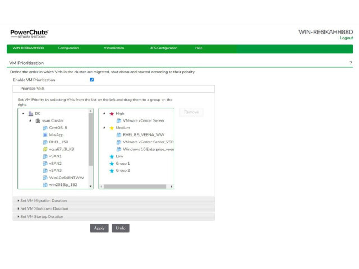Image resolution: width=359 pixels, height=269 pixels.
Task: Click the DC datacenter icon
Action: point(31,113)
